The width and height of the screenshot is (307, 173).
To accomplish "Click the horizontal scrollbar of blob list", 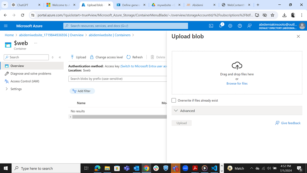I will coord(119,117).
